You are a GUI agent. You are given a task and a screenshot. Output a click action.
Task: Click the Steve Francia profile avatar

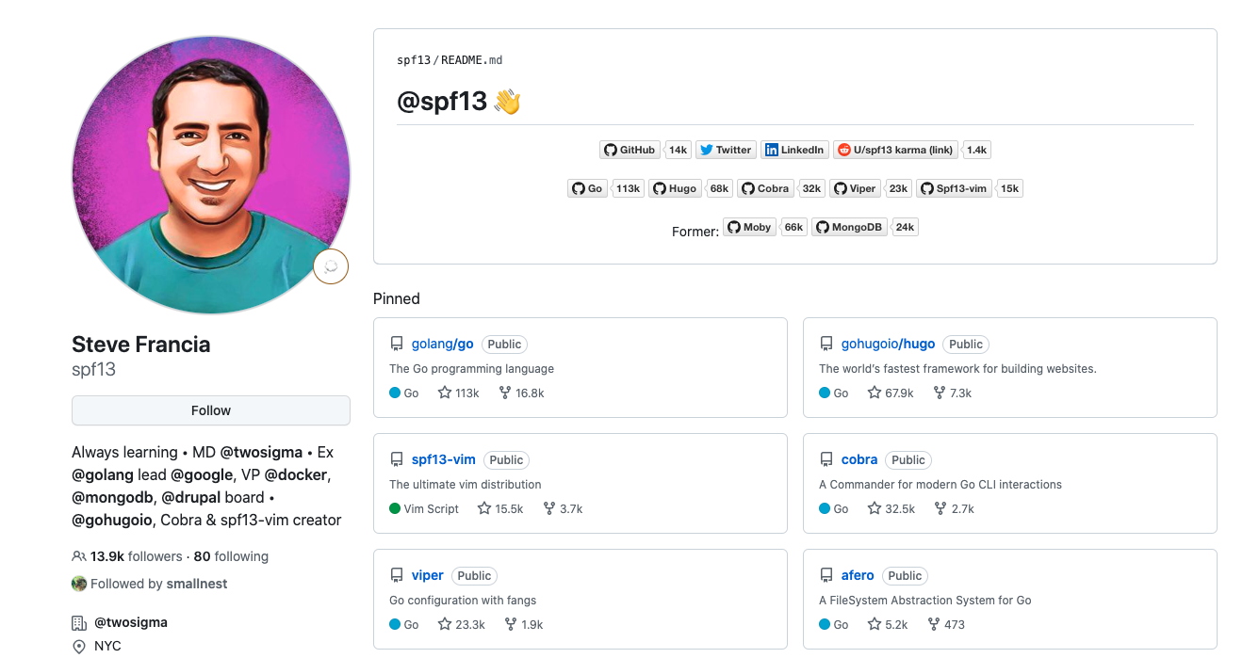click(211, 175)
